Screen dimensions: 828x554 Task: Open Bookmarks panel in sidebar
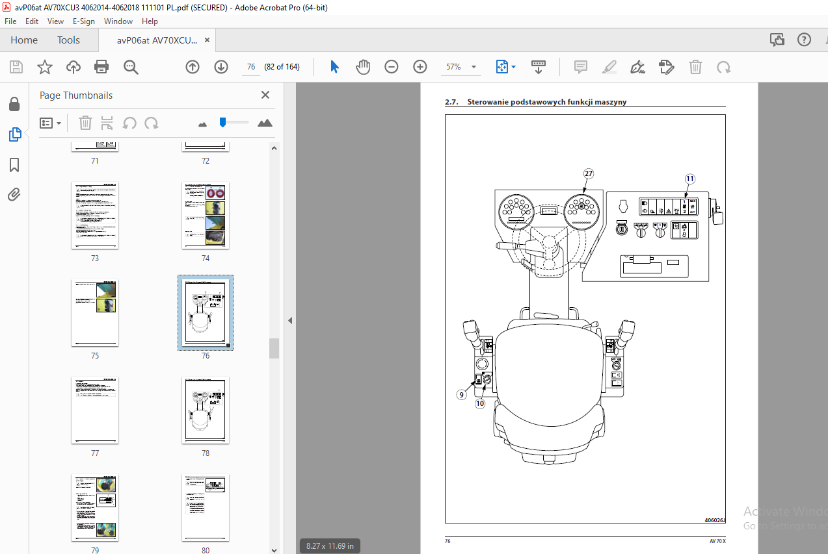tap(14, 165)
